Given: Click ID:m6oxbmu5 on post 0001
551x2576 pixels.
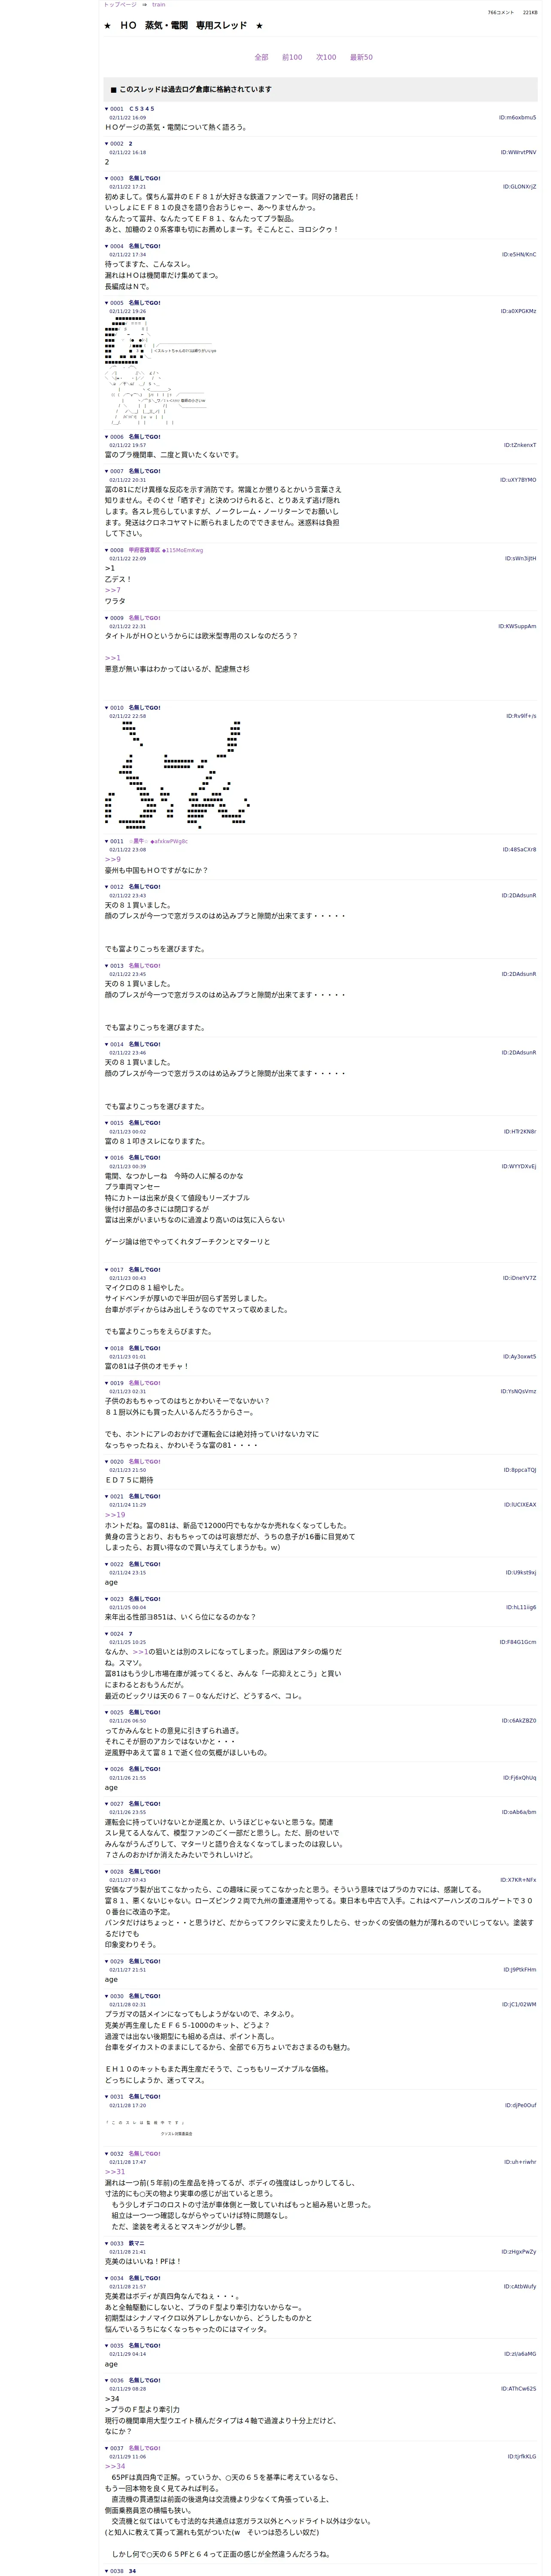Looking at the screenshot, I should [x=517, y=118].
